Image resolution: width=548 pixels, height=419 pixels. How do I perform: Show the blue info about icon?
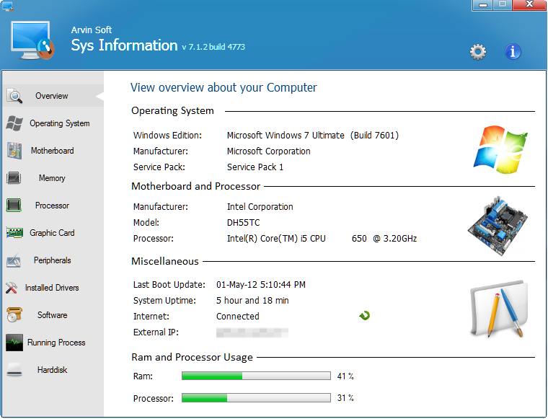pyautogui.click(x=513, y=52)
